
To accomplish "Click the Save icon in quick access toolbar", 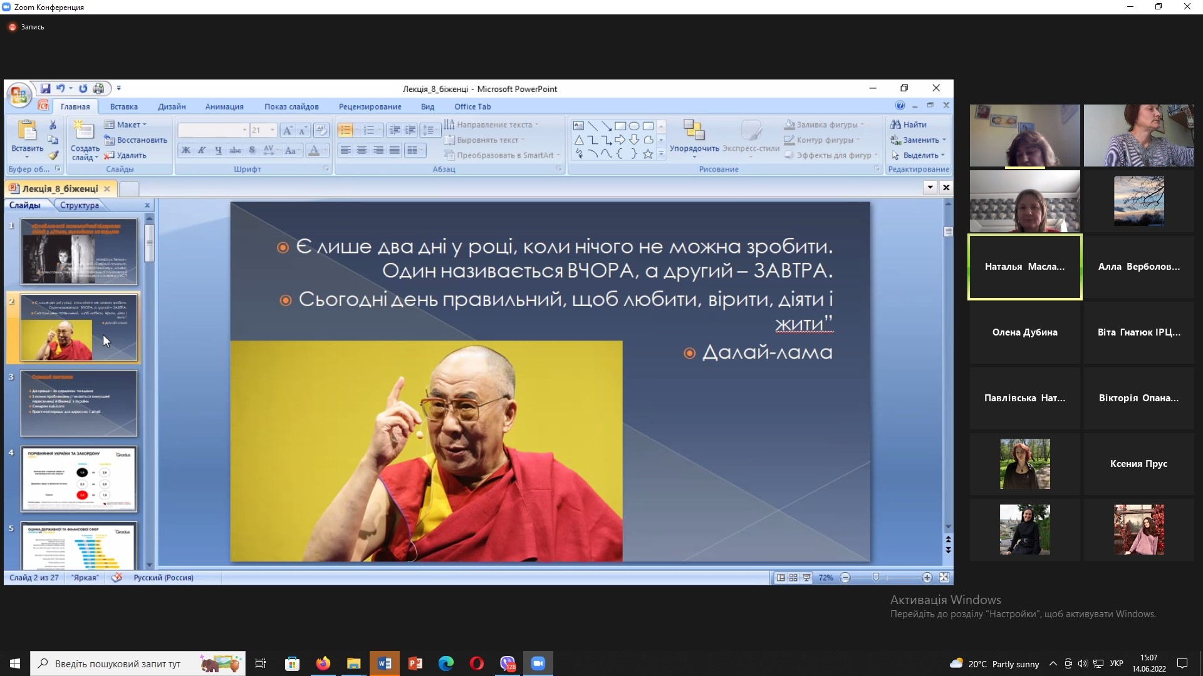I will (x=45, y=88).
